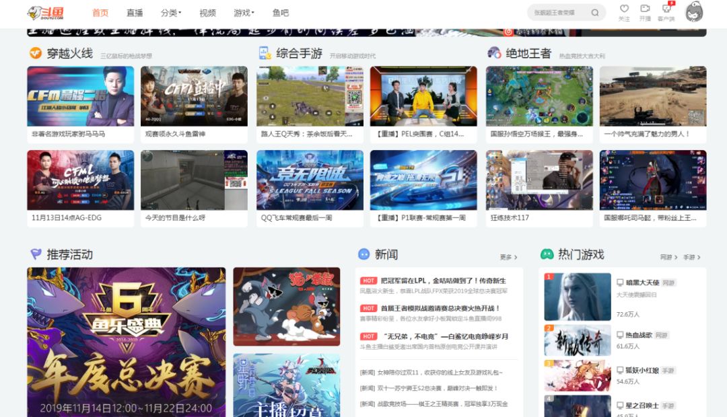The height and width of the screenshot is (417, 727).
Task: Open stream 国服哪吒司马懿 thumbnail
Action: point(653,180)
